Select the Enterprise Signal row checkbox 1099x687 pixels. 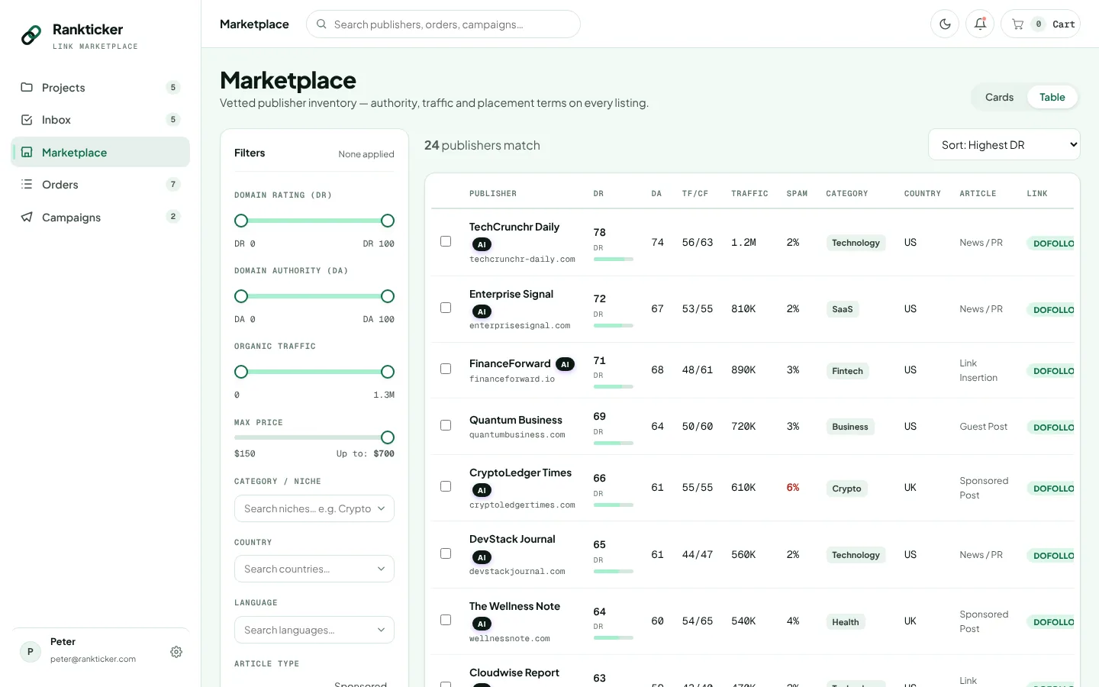point(446,308)
